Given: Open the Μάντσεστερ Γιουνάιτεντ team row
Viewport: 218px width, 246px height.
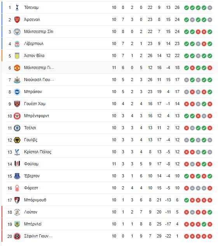Looking at the screenshot, I should [x=109, y=68].
